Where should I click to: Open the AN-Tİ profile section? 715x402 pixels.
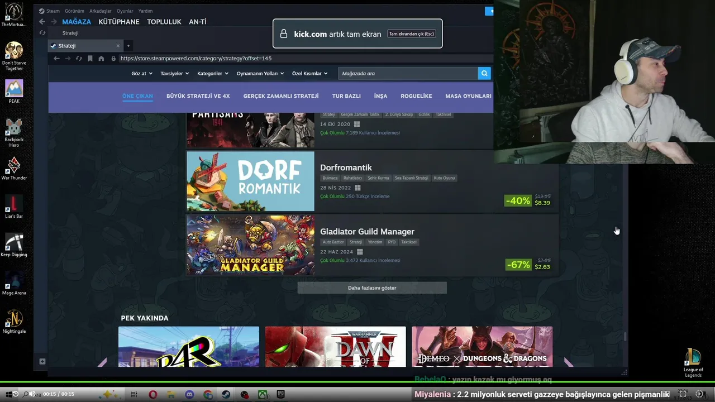(198, 22)
